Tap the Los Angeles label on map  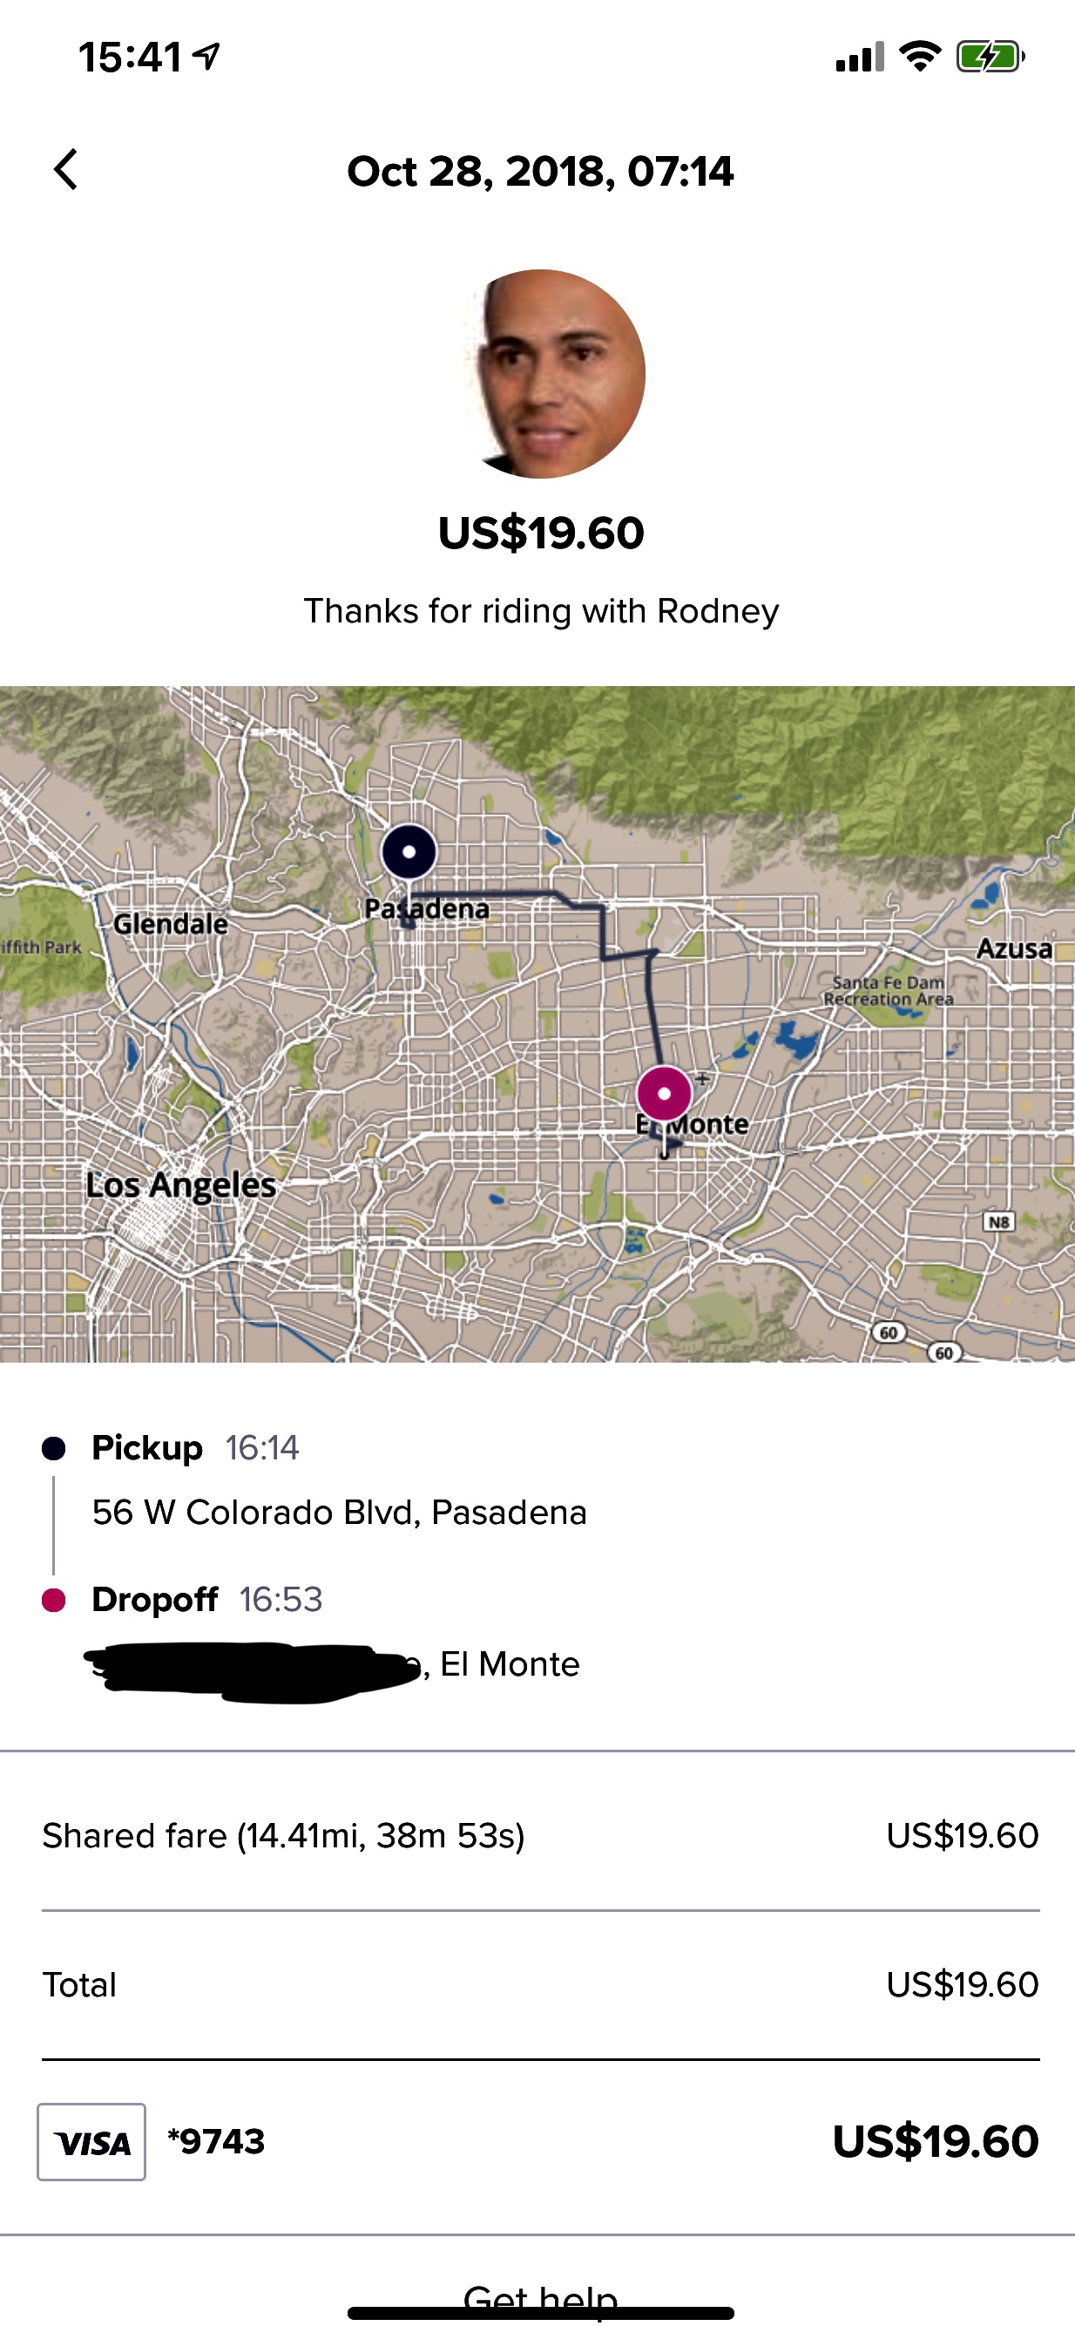tap(180, 1185)
